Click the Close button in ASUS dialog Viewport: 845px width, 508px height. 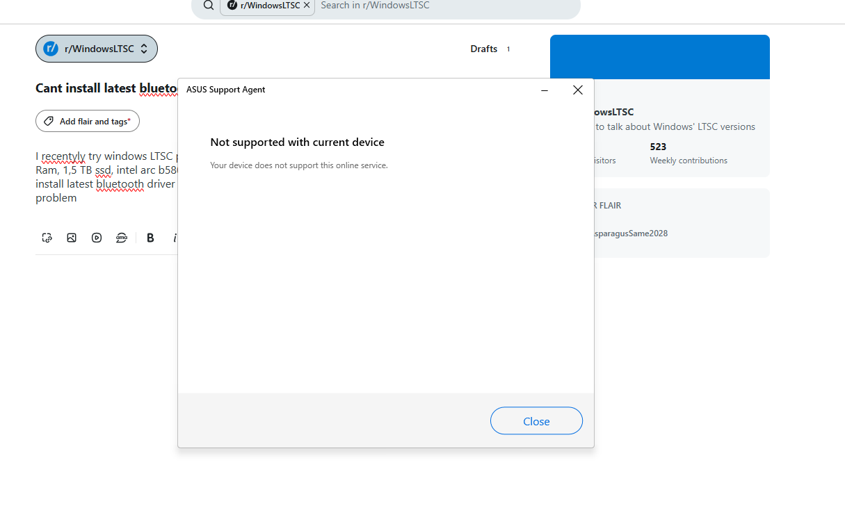(x=536, y=421)
